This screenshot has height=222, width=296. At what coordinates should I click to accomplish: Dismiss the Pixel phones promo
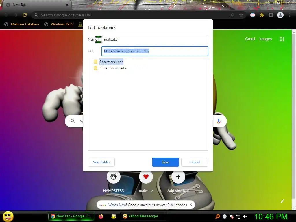(x=191, y=205)
